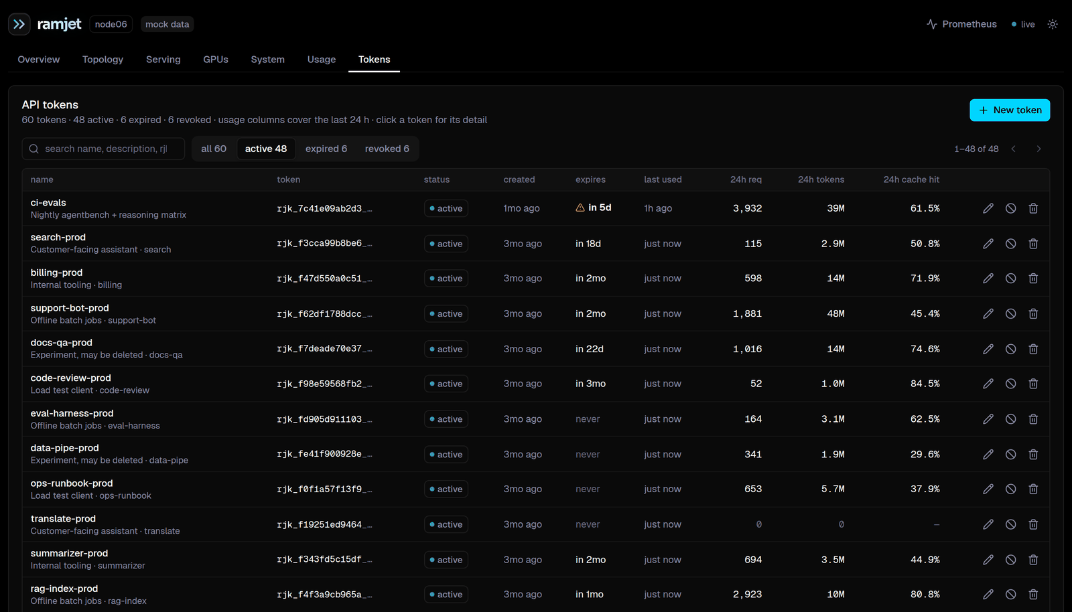Switch to the Usage tab

(x=322, y=60)
